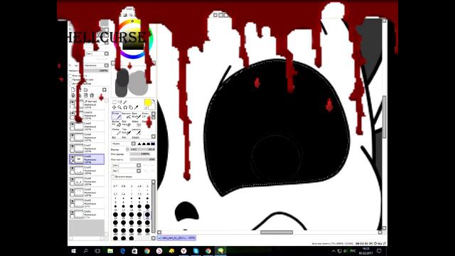Choose the airbrush tool preset
Viewport: 455px width, 256px height.
tap(127, 115)
